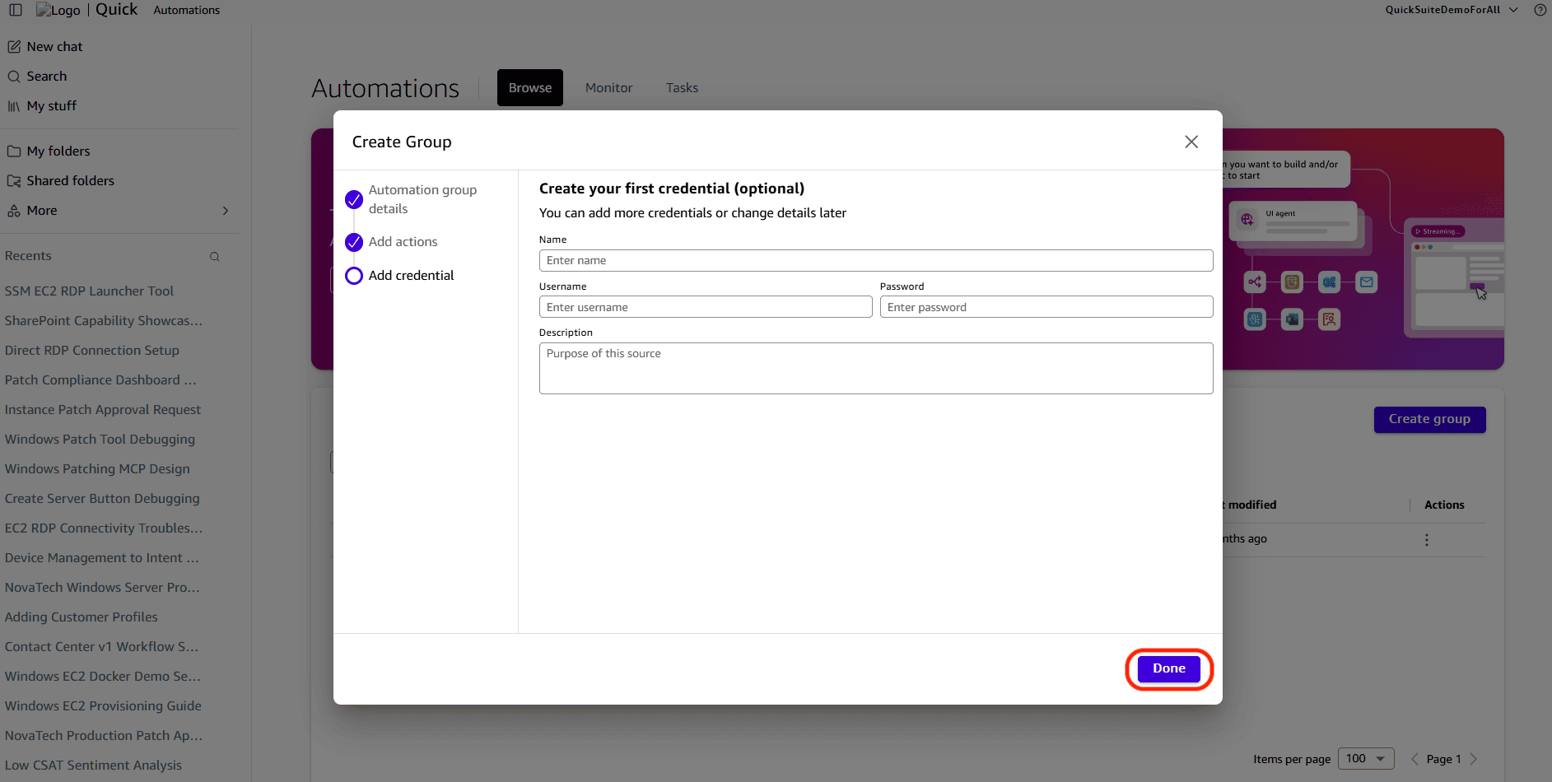Click the My stuff library icon
The image size is (1552, 782).
tap(14, 106)
